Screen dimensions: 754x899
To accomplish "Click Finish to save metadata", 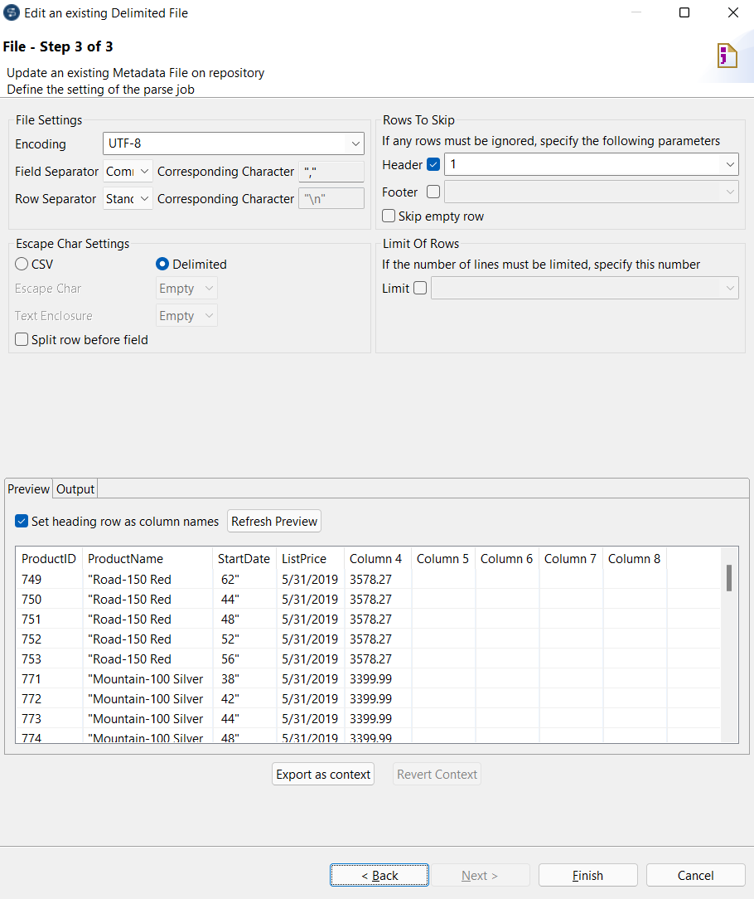I will click(587, 876).
